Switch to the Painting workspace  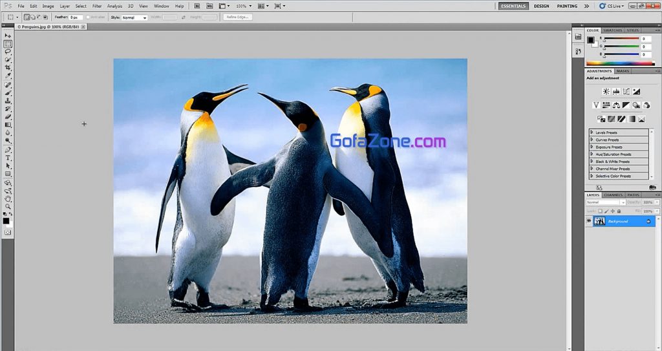click(567, 6)
